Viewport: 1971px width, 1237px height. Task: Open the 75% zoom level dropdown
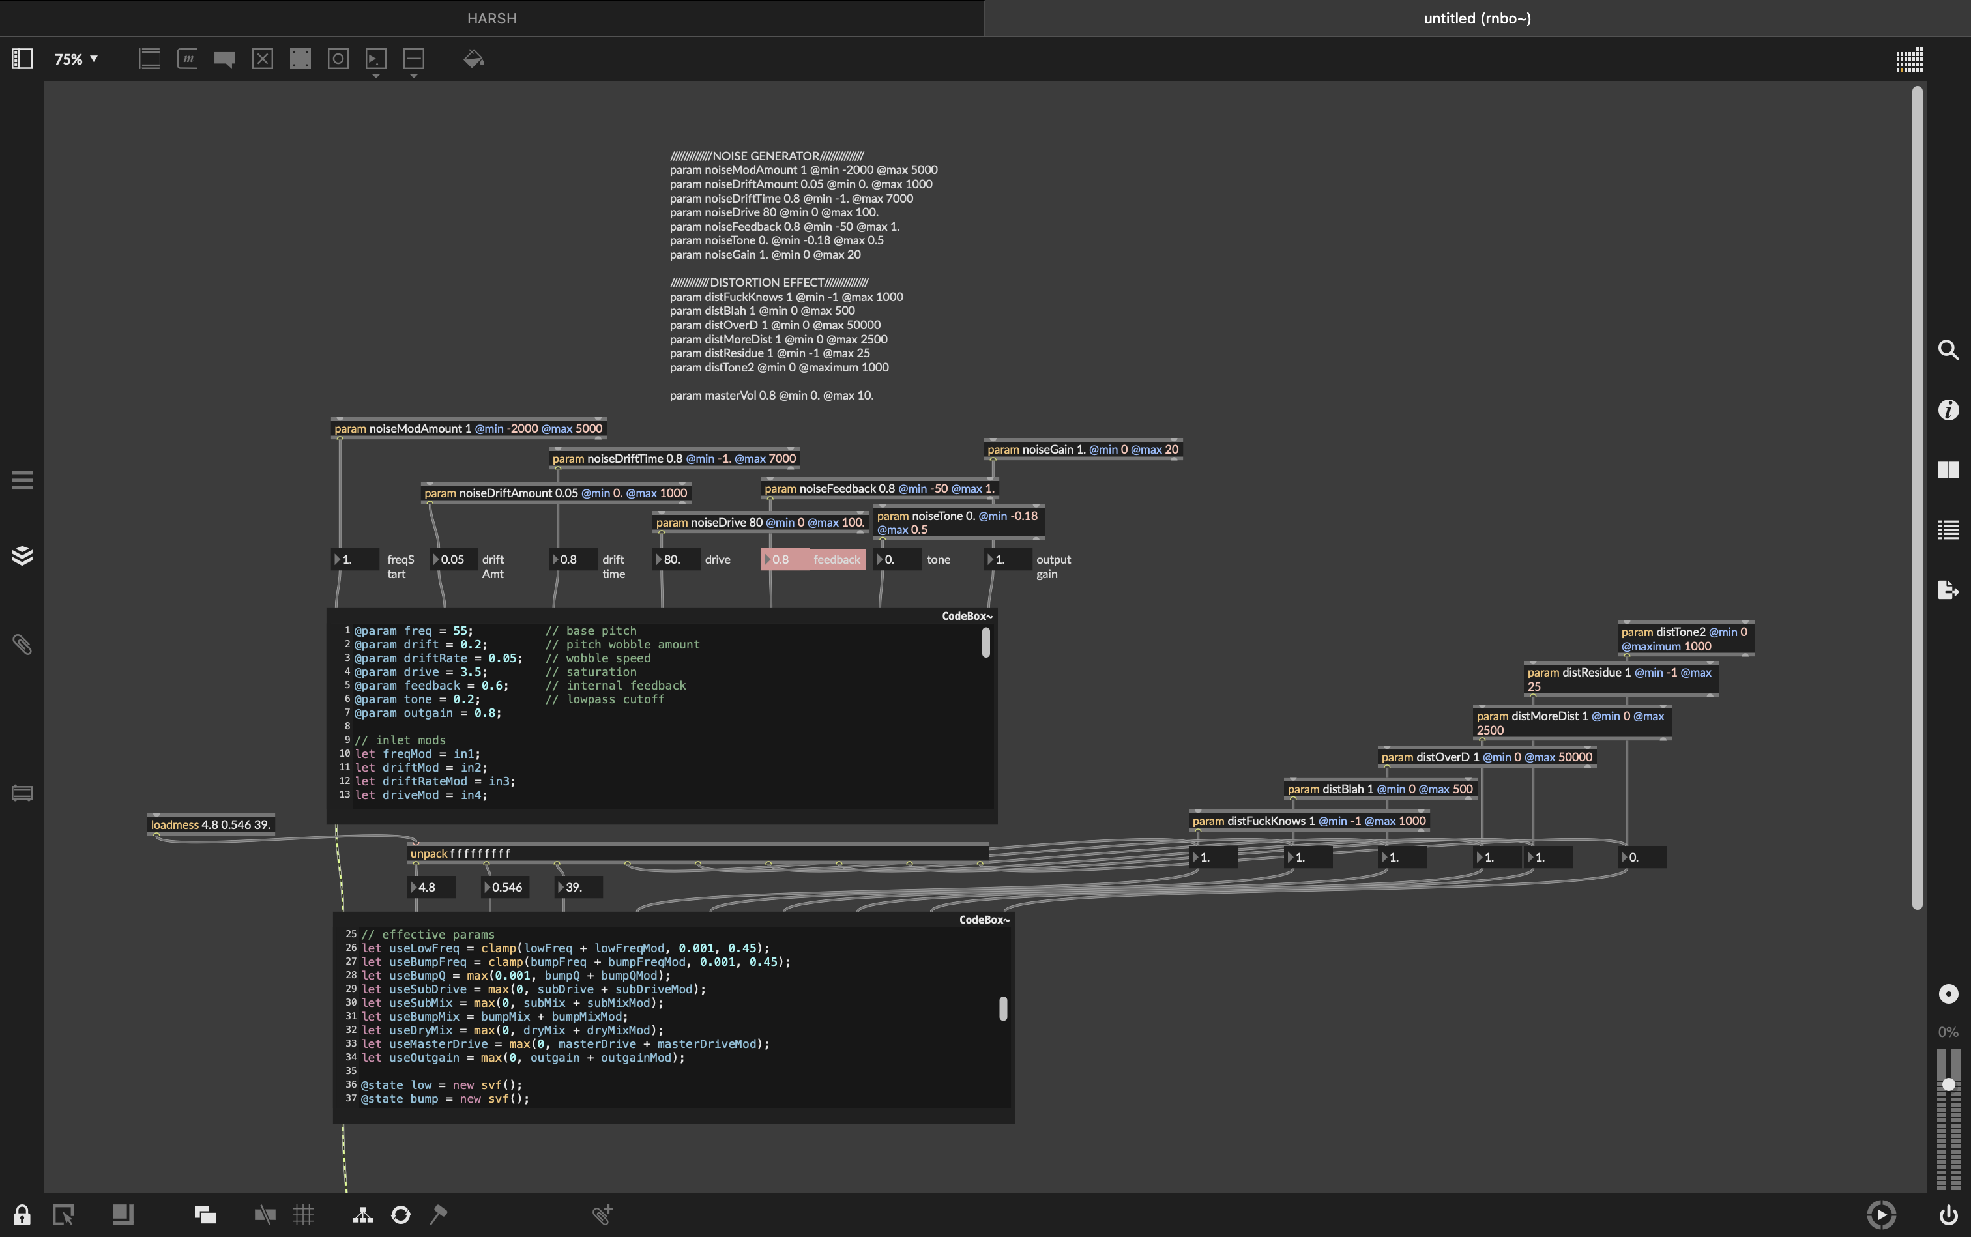click(x=76, y=59)
